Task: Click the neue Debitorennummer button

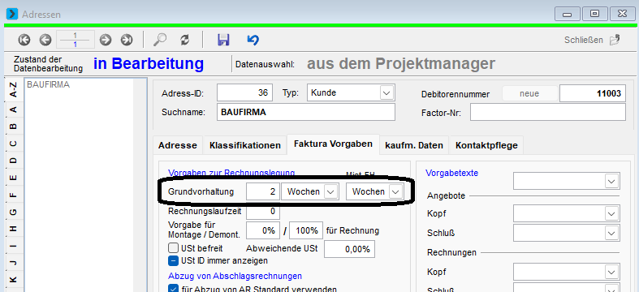Action: click(x=529, y=93)
